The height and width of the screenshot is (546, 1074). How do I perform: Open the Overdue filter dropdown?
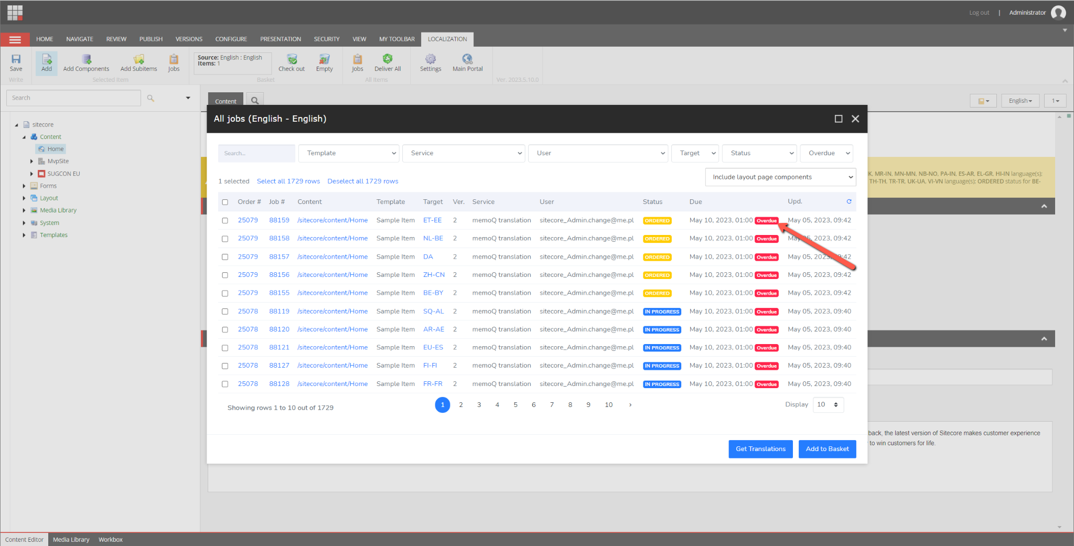point(826,153)
